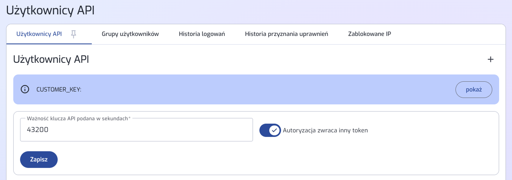Screen dimensions: 512x180
Task: Add a new API user with plus icon
Action: click(490, 59)
